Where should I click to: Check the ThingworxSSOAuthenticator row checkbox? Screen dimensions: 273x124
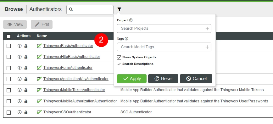click(8, 112)
